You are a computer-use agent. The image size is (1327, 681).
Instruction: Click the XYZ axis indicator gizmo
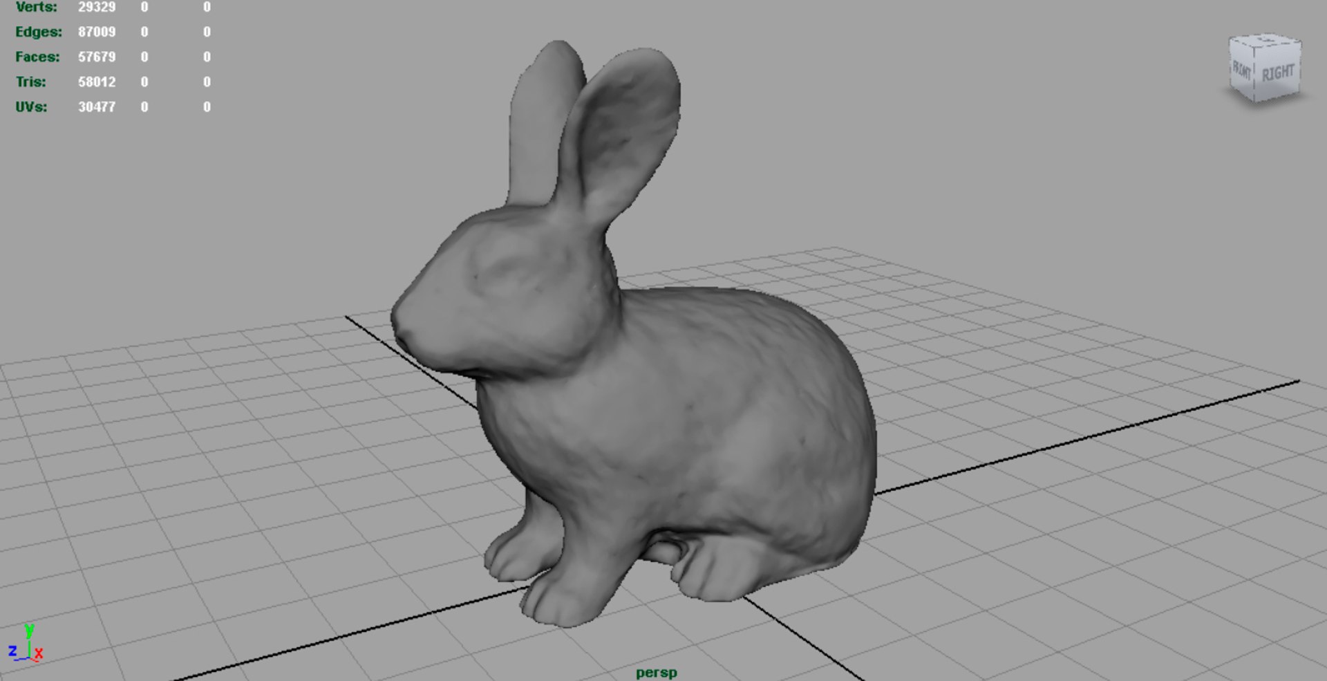click(26, 643)
